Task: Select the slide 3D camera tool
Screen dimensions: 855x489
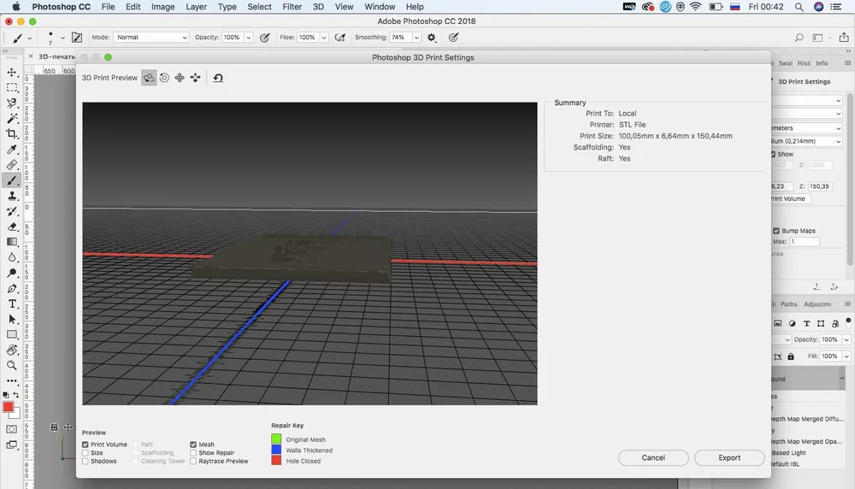Action: tap(195, 78)
